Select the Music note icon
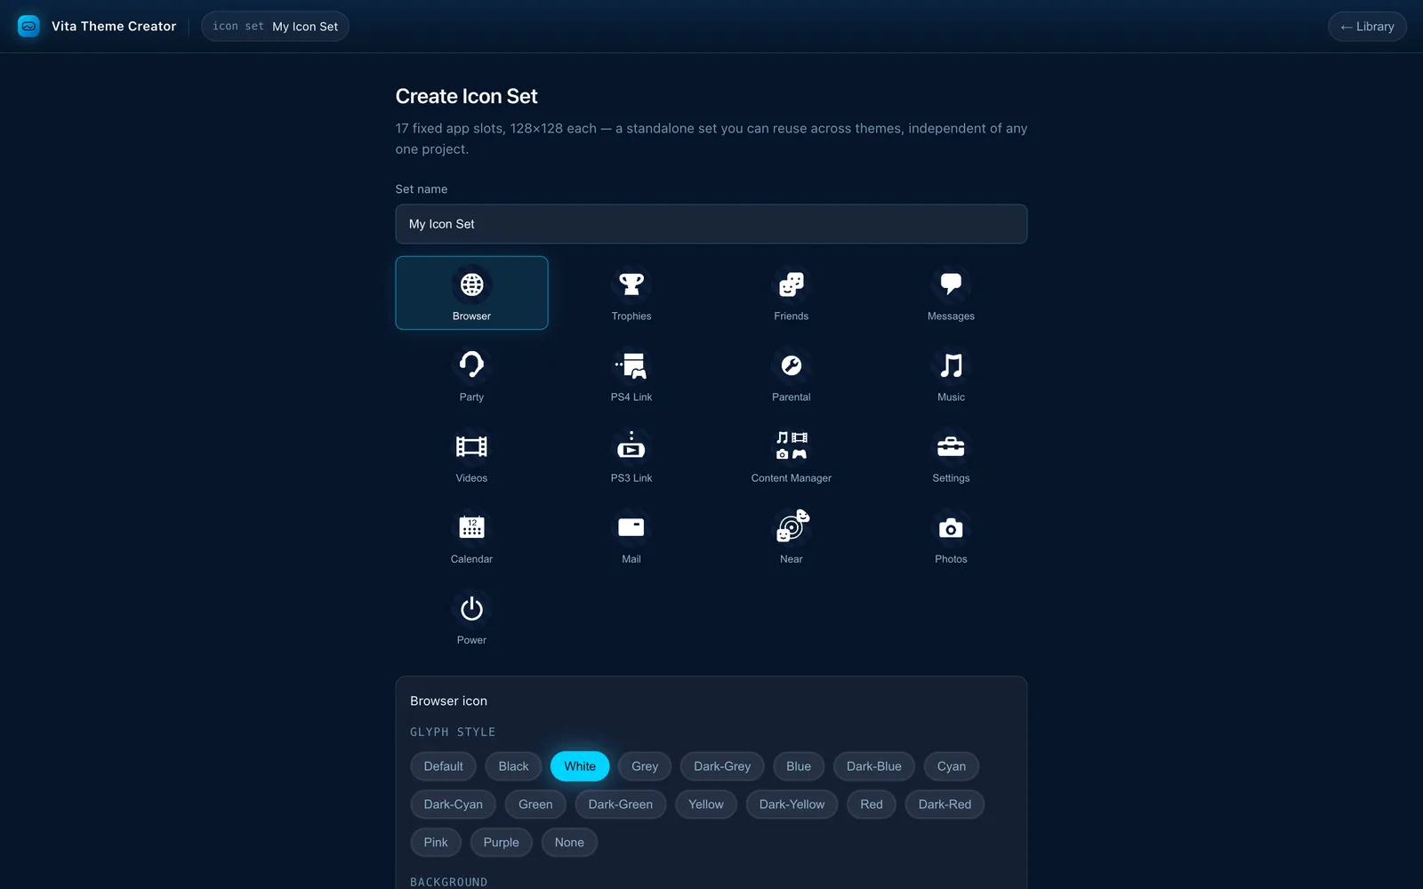Screen dimensions: 1423x889 [x=951, y=373]
